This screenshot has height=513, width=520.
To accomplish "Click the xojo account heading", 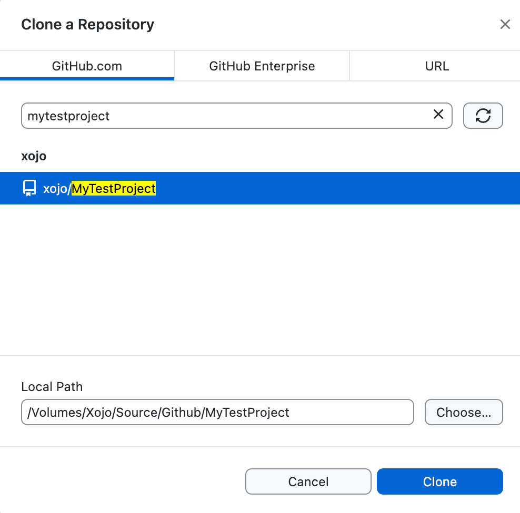I will coord(34,156).
